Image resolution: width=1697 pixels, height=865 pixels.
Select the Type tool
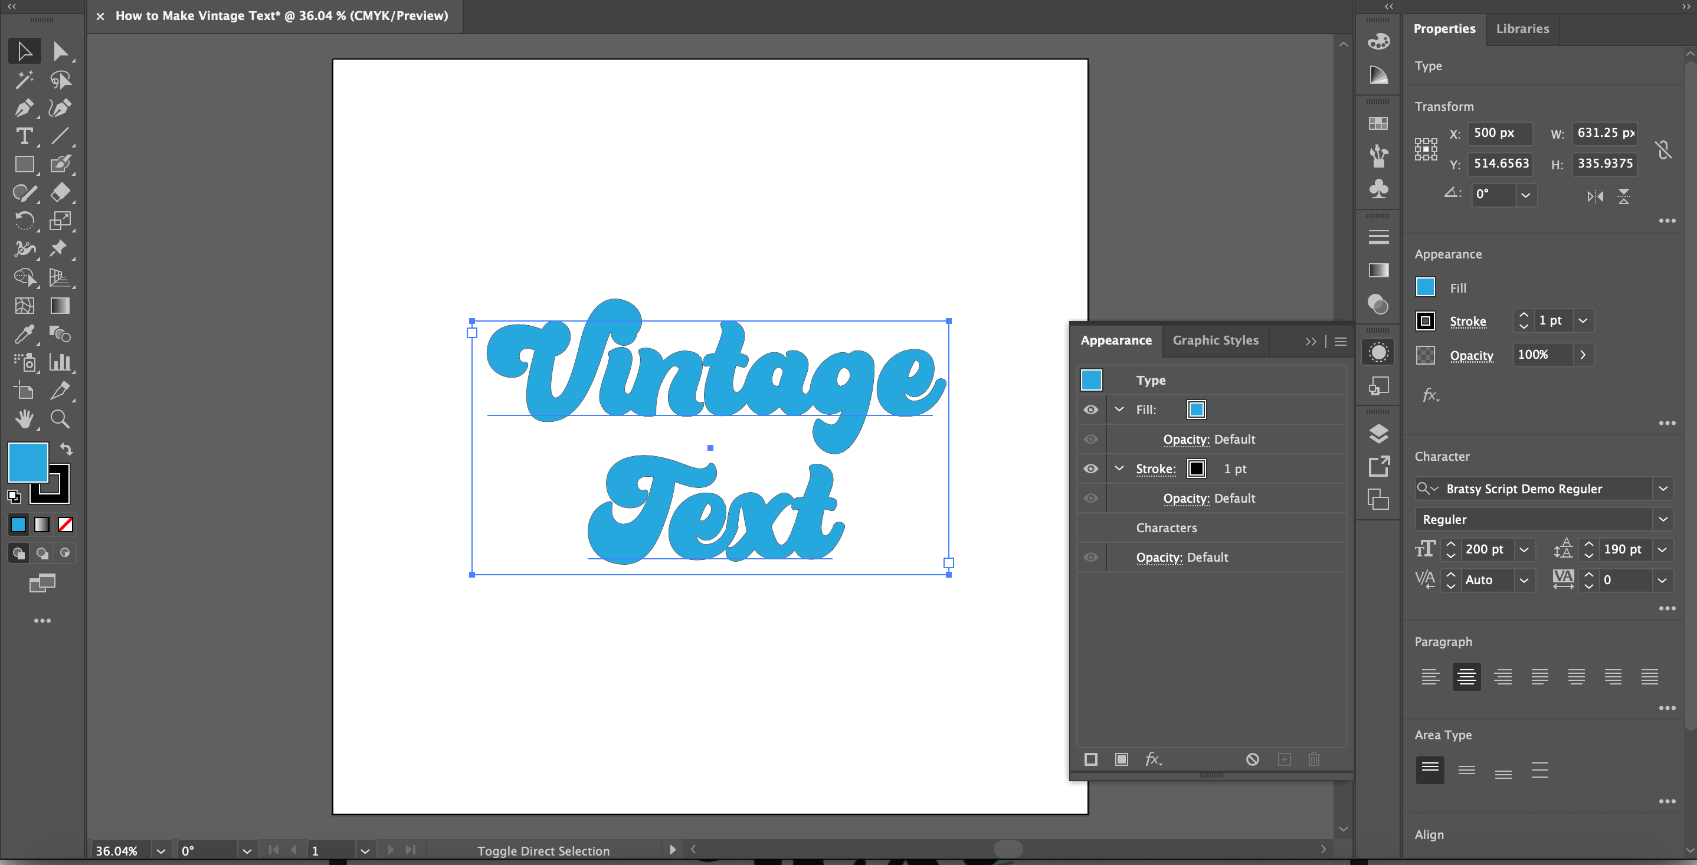pyautogui.click(x=24, y=136)
